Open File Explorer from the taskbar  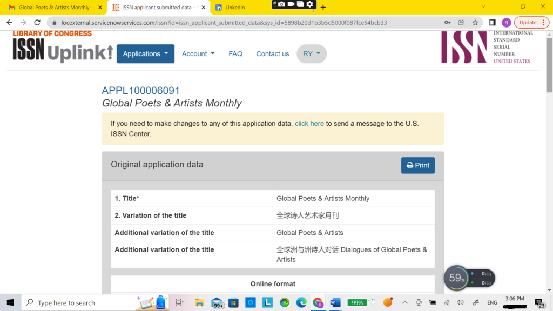click(199, 302)
